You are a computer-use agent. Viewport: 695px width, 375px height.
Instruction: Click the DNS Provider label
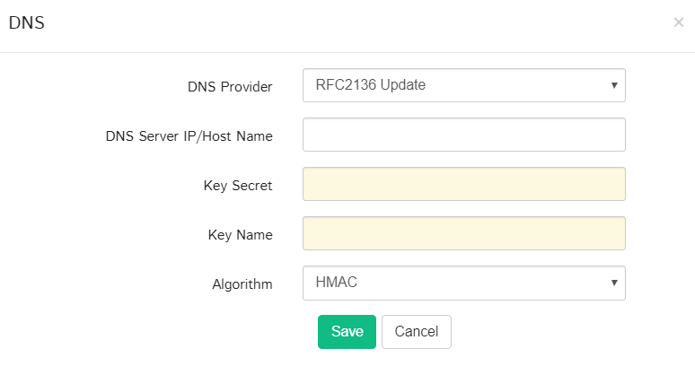(x=230, y=87)
